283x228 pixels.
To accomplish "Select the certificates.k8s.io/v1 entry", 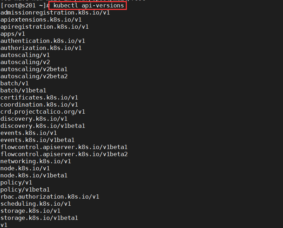I will click(x=39, y=98).
